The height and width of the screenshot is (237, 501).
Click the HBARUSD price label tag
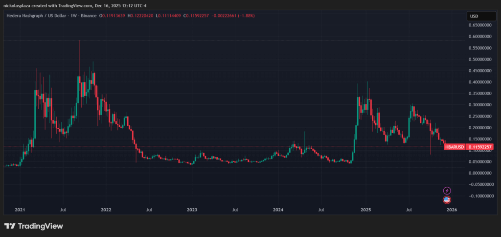pos(455,147)
